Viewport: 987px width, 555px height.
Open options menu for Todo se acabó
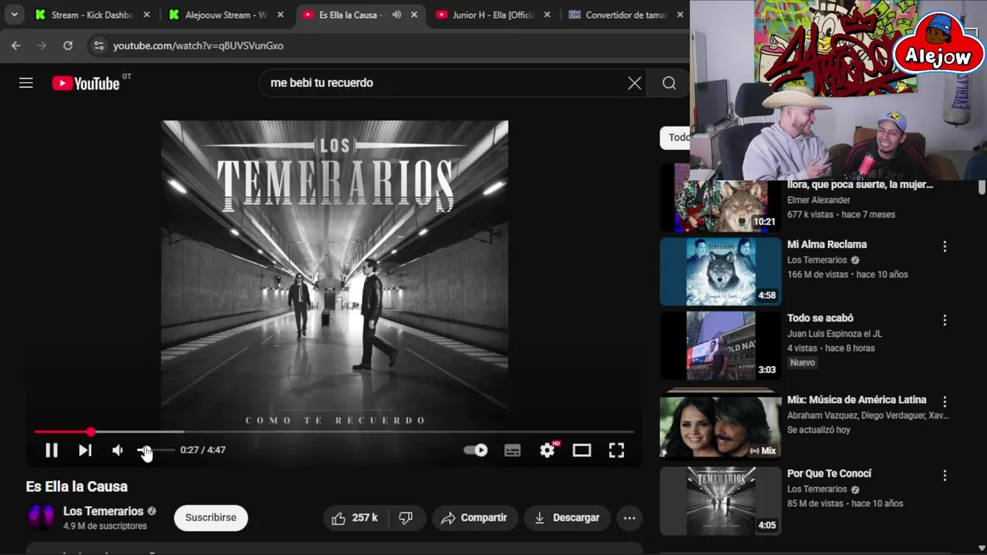point(945,320)
